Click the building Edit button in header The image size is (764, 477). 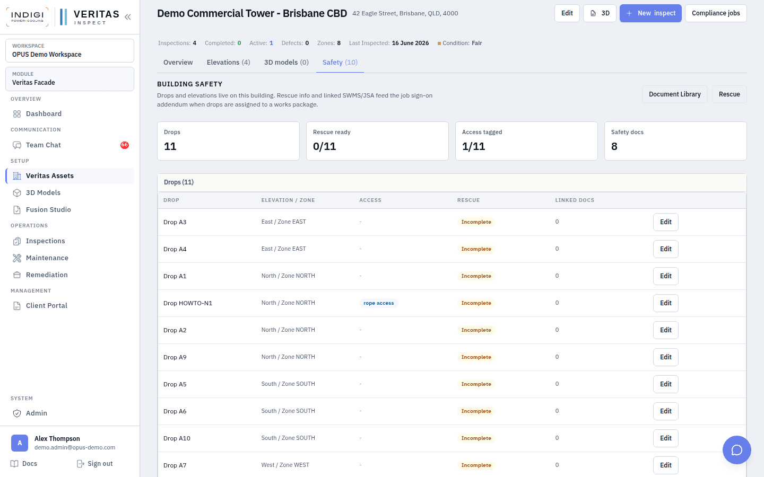567,13
